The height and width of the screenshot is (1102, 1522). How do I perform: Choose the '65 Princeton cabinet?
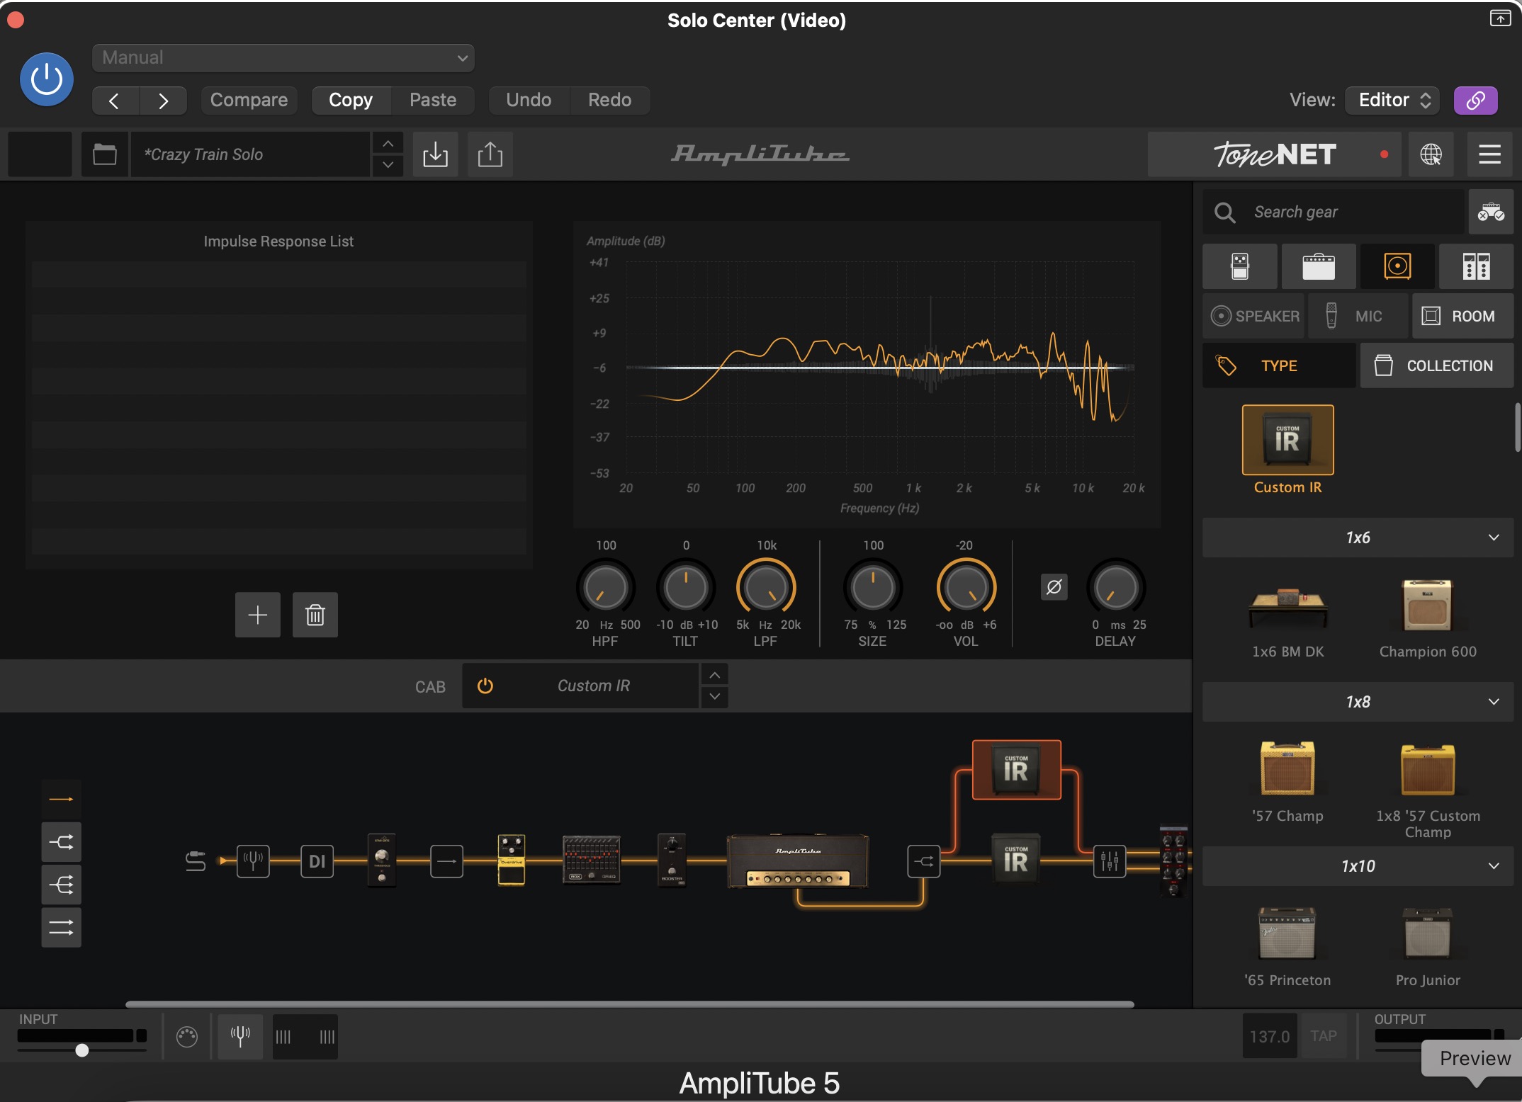click(1287, 933)
